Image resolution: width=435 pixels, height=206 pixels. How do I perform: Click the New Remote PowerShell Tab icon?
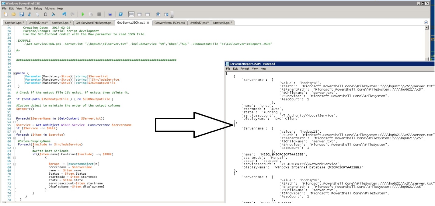[110, 14]
